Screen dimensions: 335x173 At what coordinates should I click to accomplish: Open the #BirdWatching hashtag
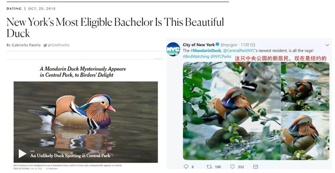196,57
